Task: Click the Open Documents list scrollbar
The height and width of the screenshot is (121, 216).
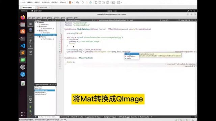Action: [56, 100]
